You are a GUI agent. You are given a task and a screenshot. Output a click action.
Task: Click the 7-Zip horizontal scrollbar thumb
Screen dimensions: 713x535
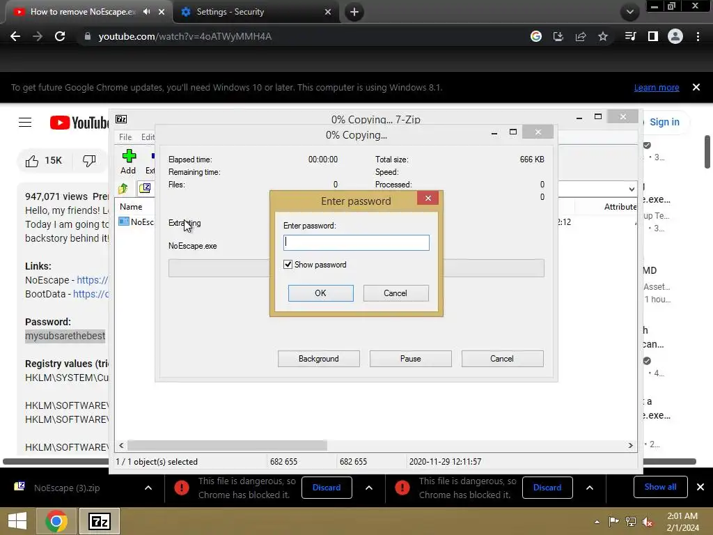(x=227, y=445)
